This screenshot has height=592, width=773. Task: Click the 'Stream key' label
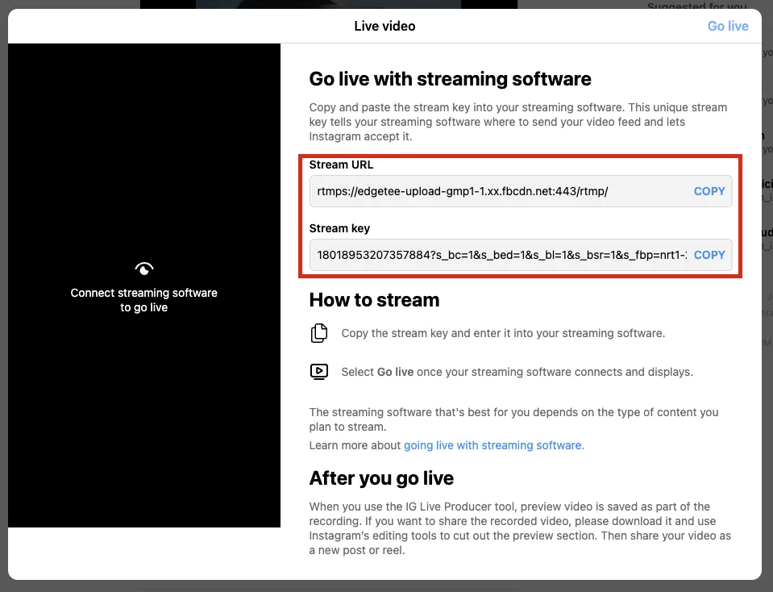[339, 228]
